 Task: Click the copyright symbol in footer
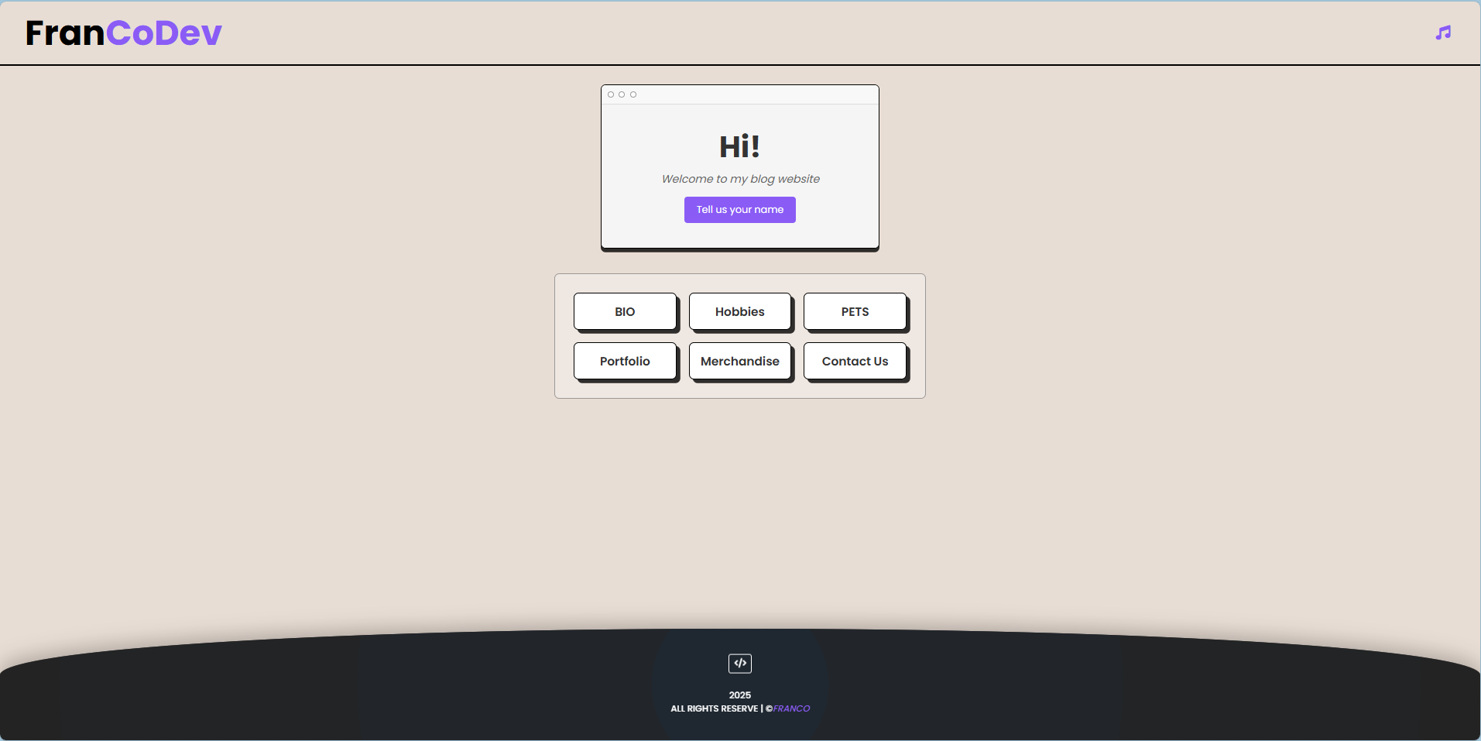coord(769,708)
